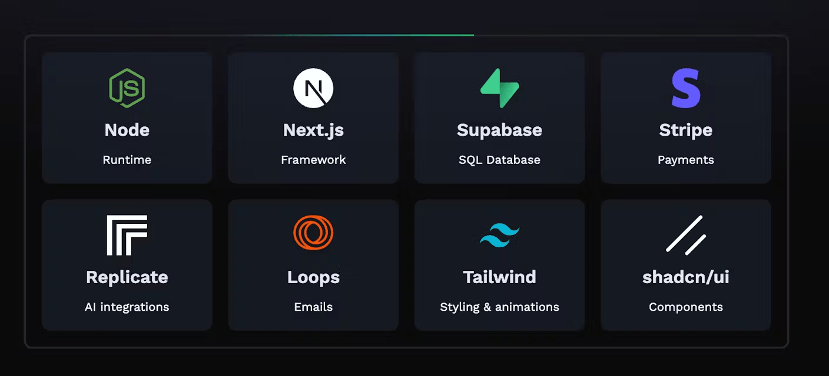Select the white Replicate logo
The image size is (829, 376).
[x=127, y=235]
